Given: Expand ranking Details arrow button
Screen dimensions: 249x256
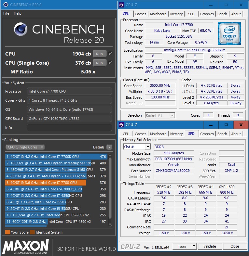Looking at the screenshot, I should click(x=109, y=147).
